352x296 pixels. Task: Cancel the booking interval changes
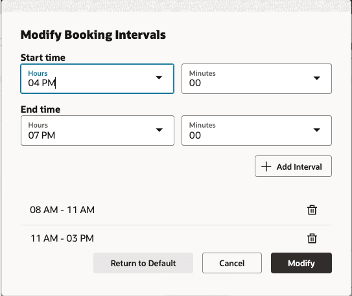(232, 263)
